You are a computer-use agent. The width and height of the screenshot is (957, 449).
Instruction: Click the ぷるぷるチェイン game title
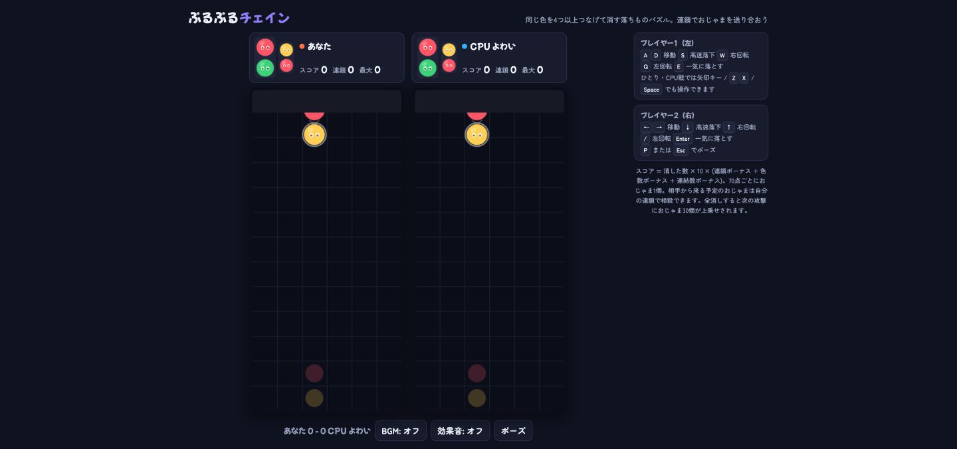click(239, 18)
